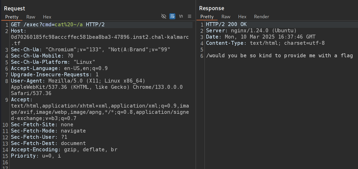This screenshot has height=169, width=358.
Task: Click the Accept-Encoding header line
Action: (64, 149)
